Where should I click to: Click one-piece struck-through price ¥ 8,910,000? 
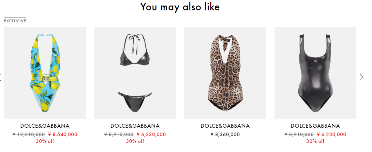click(x=299, y=134)
